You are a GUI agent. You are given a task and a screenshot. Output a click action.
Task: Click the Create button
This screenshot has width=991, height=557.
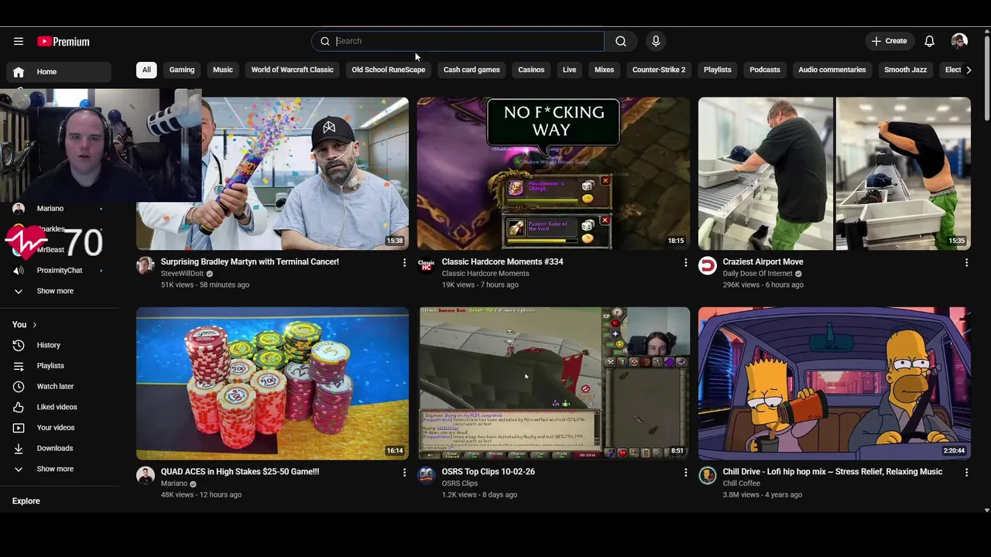click(889, 41)
